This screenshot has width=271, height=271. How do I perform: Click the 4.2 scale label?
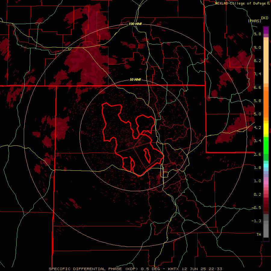(257, 128)
